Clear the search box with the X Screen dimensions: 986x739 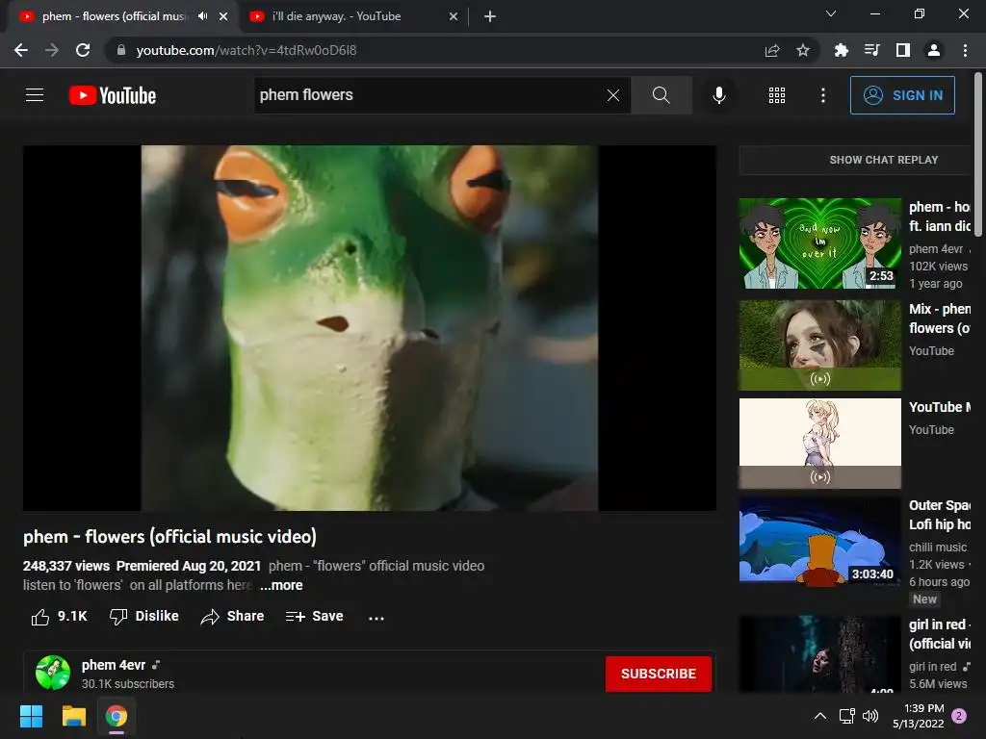coord(613,95)
